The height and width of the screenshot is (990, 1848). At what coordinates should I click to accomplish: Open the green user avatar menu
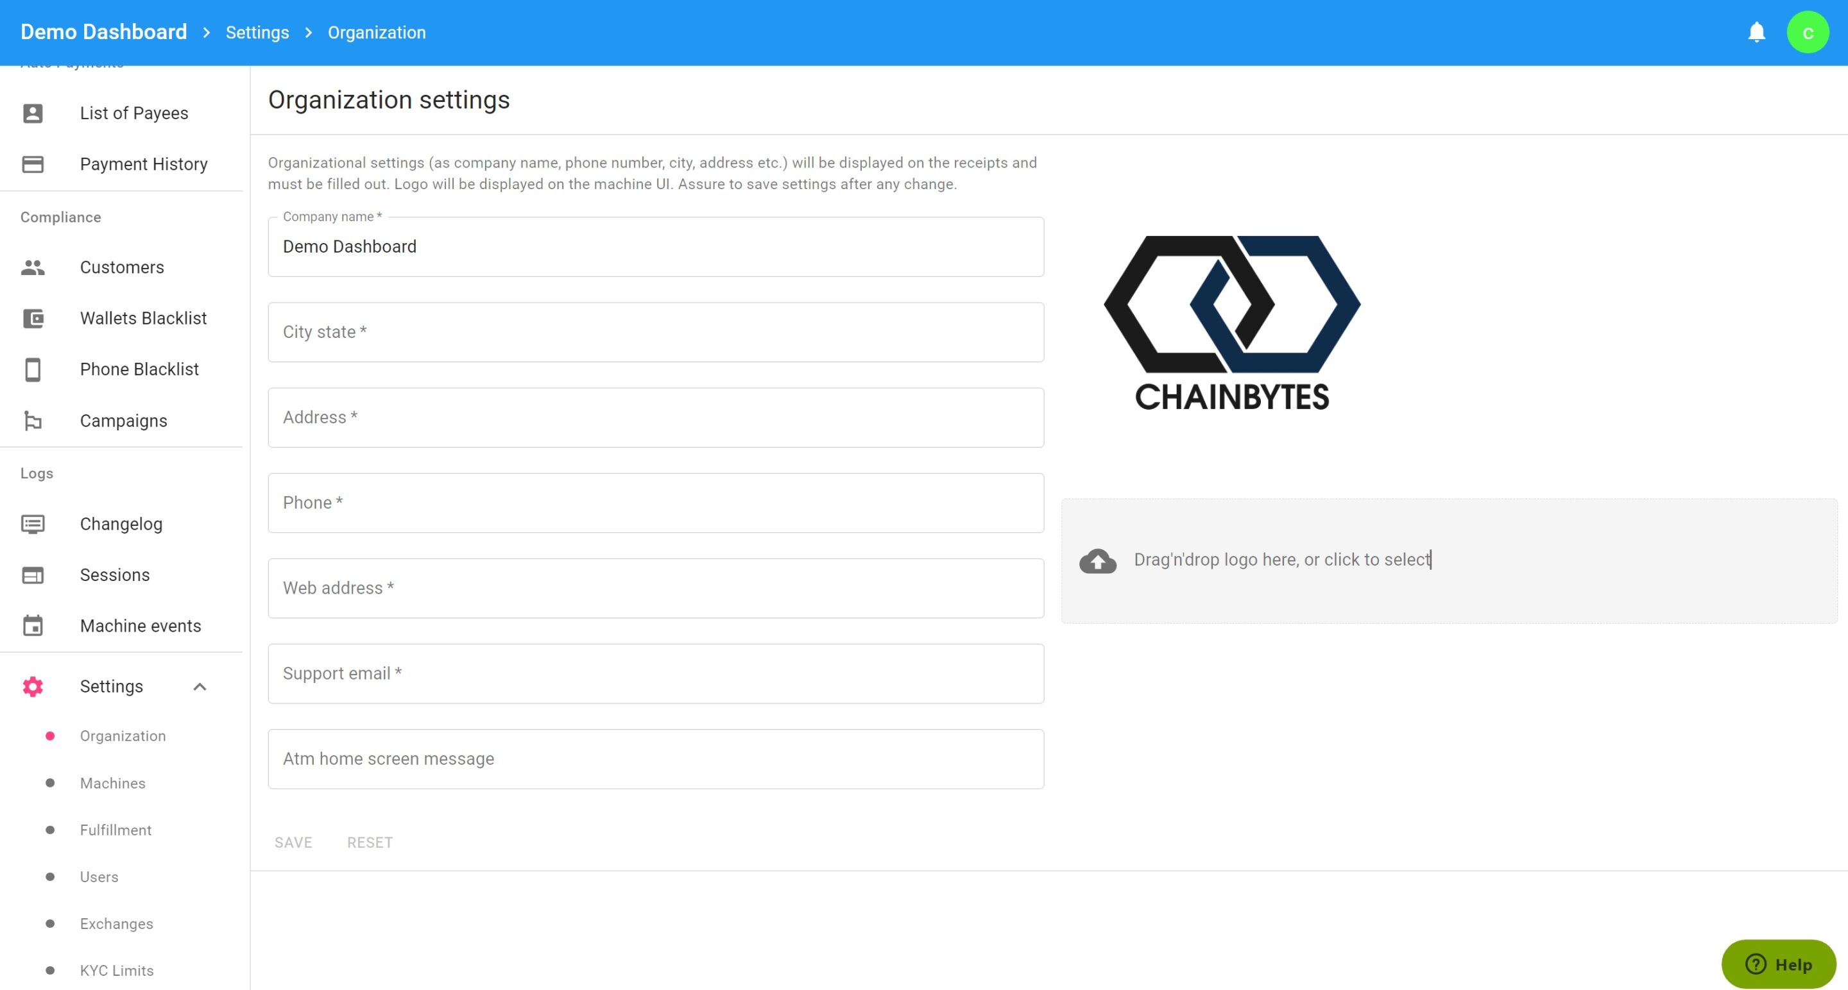[x=1807, y=32]
